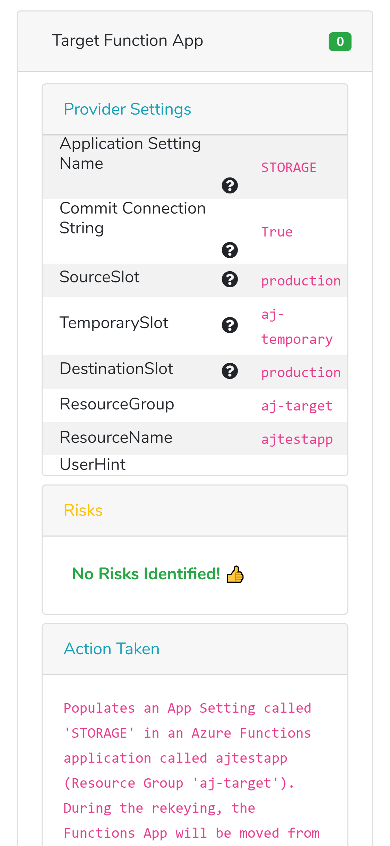Click the UserHint row label
This screenshot has height=846, width=390.
(x=93, y=465)
